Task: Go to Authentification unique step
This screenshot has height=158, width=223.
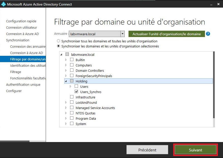Action: coord(23,84)
